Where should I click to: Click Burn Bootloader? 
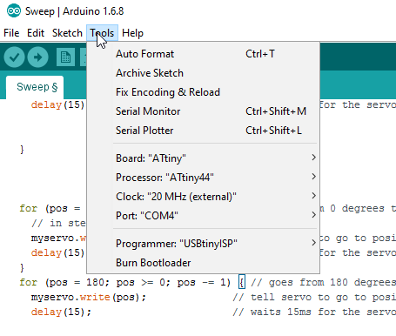click(203, 263)
